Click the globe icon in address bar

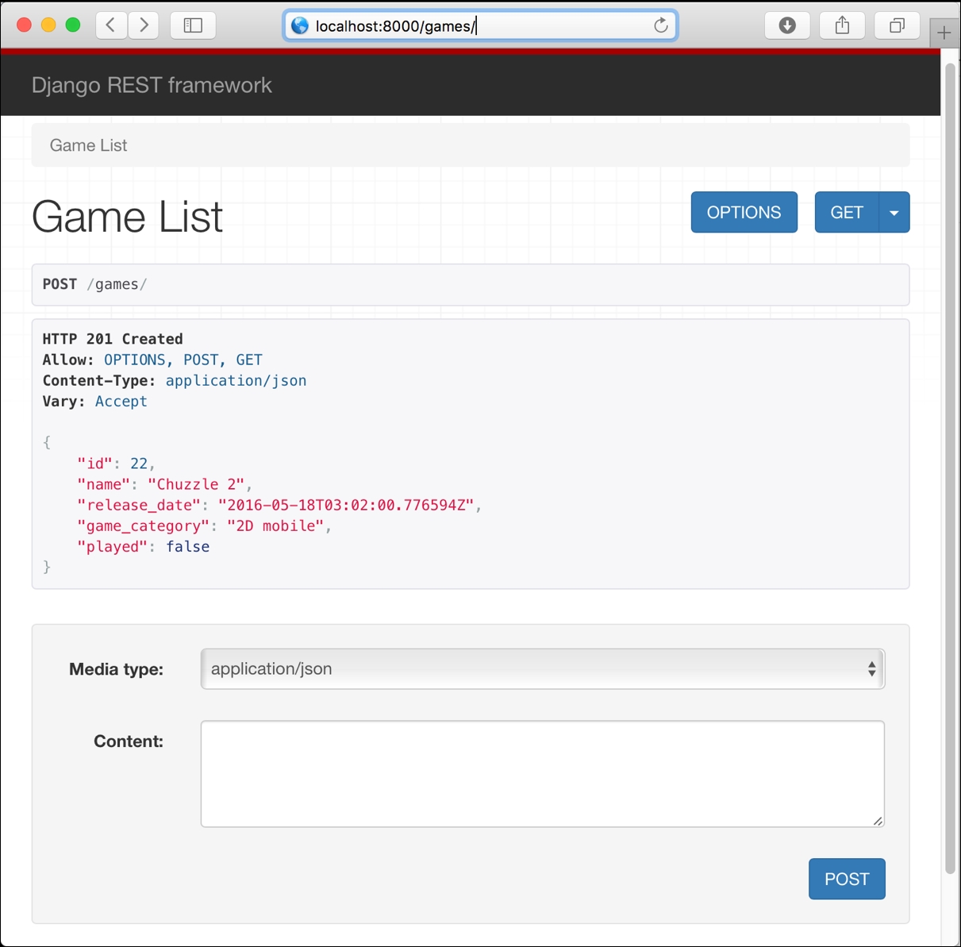[x=300, y=25]
